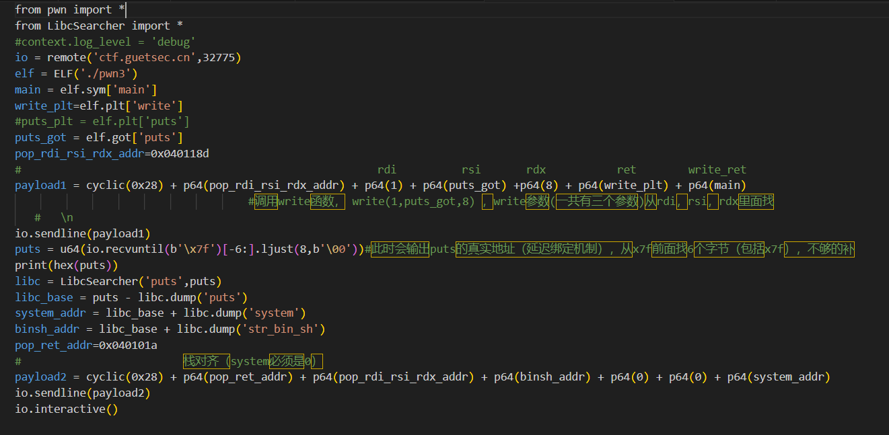Click the 'write_plt=elf.plt['write']' line
Screen dimensions: 889x435
(x=99, y=106)
